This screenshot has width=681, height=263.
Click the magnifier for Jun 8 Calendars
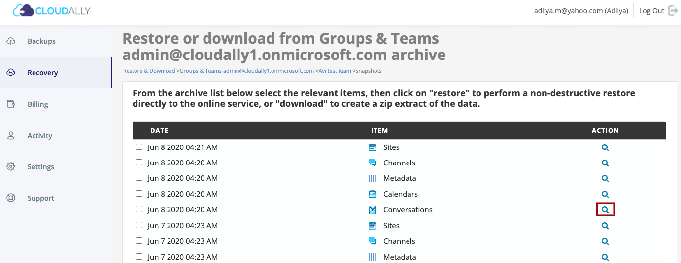(605, 194)
